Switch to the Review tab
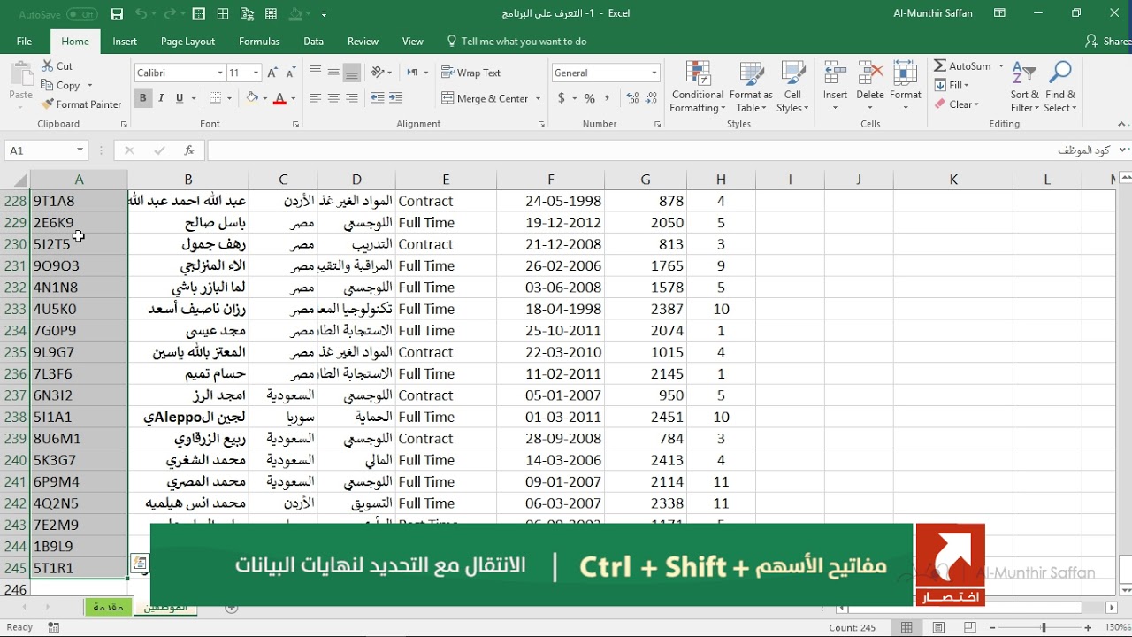Screen dimensions: 1132x637 coord(363,42)
